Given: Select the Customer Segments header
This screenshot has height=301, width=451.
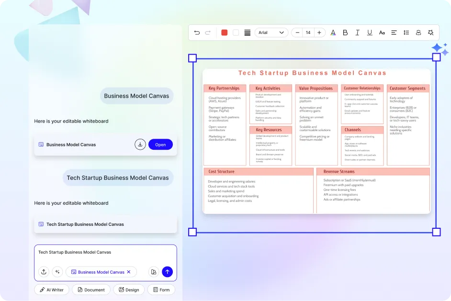Looking at the screenshot, I should click(408, 88).
